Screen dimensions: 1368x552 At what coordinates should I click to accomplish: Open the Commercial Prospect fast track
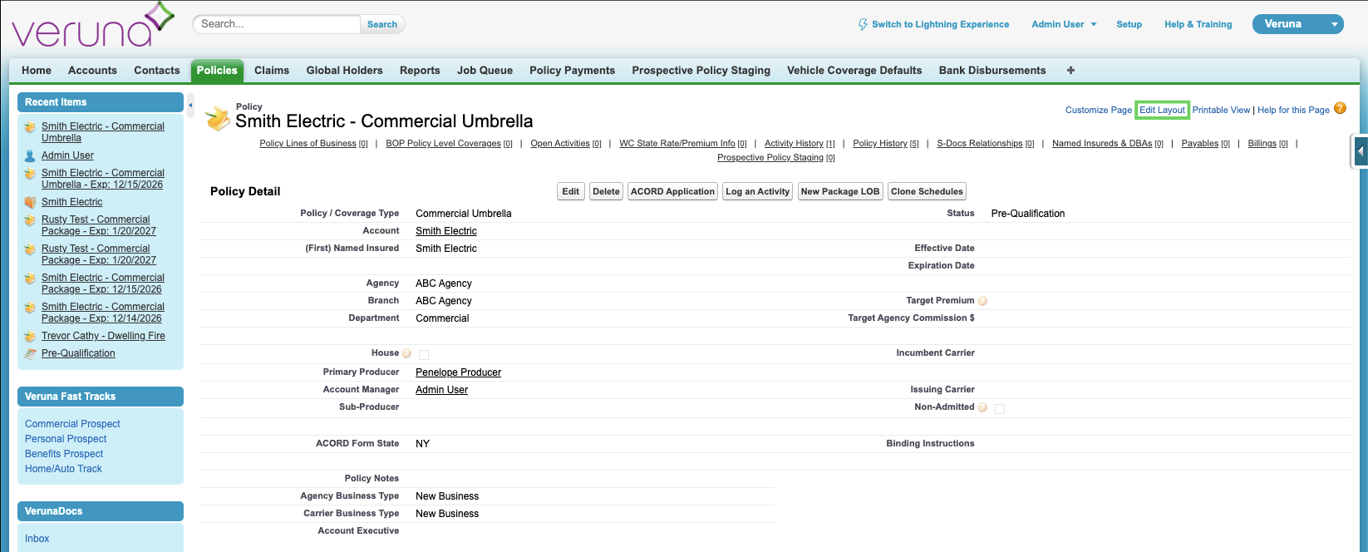pyautogui.click(x=72, y=424)
